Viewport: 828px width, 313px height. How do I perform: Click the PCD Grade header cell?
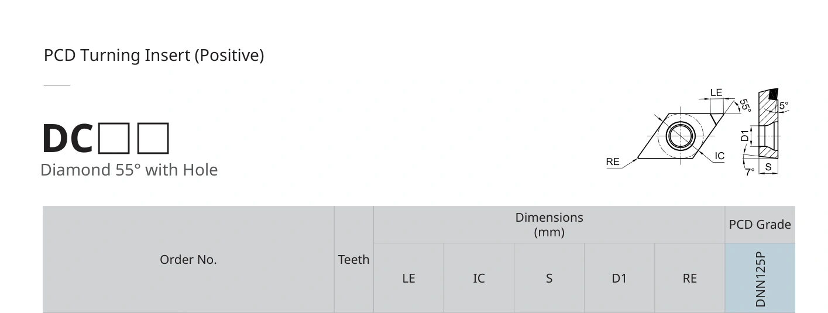[760, 225]
